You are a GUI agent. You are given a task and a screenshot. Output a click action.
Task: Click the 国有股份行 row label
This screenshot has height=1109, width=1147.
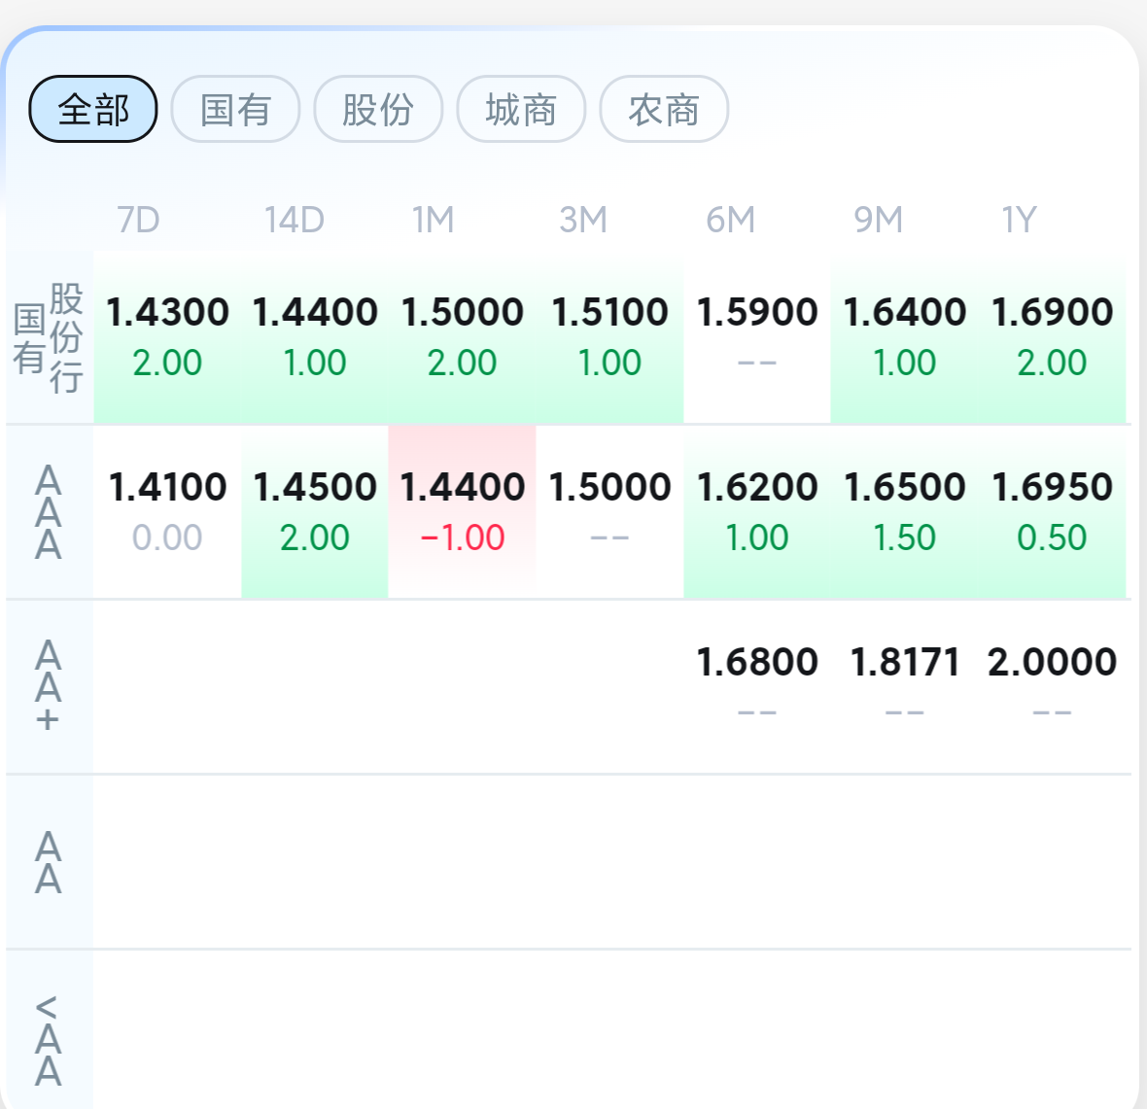[49, 337]
